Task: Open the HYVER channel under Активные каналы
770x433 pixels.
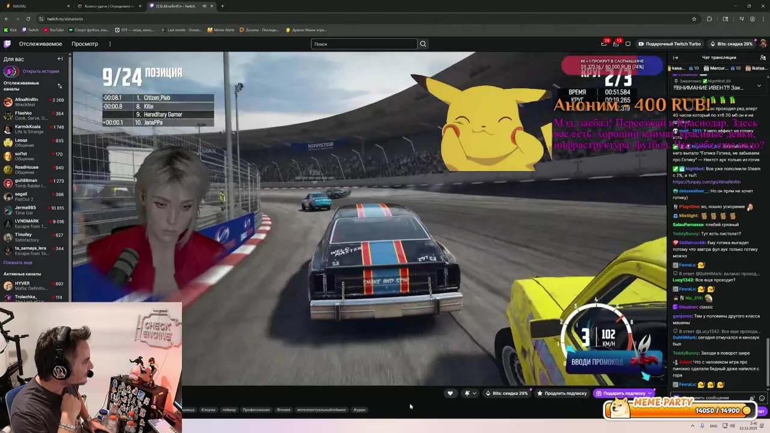Action: coord(34,285)
